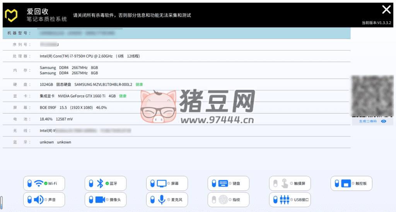This screenshot has height=212, width=396.
Task: Open the camera (摄像头) test icon
Action: (x=100, y=200)
